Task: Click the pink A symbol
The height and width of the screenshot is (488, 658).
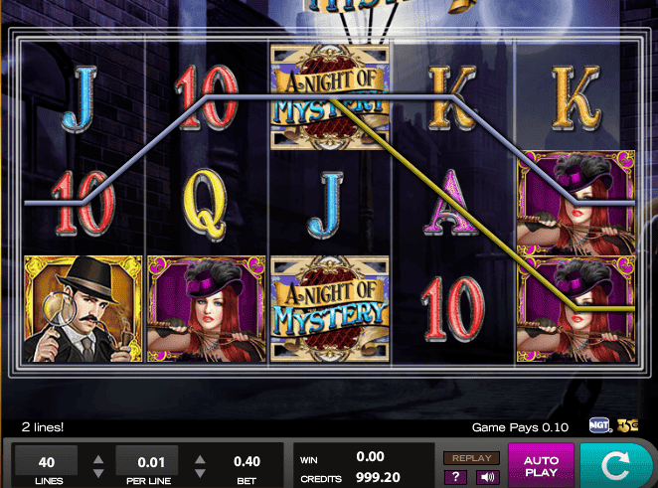Action: click(x=450, y=202)
